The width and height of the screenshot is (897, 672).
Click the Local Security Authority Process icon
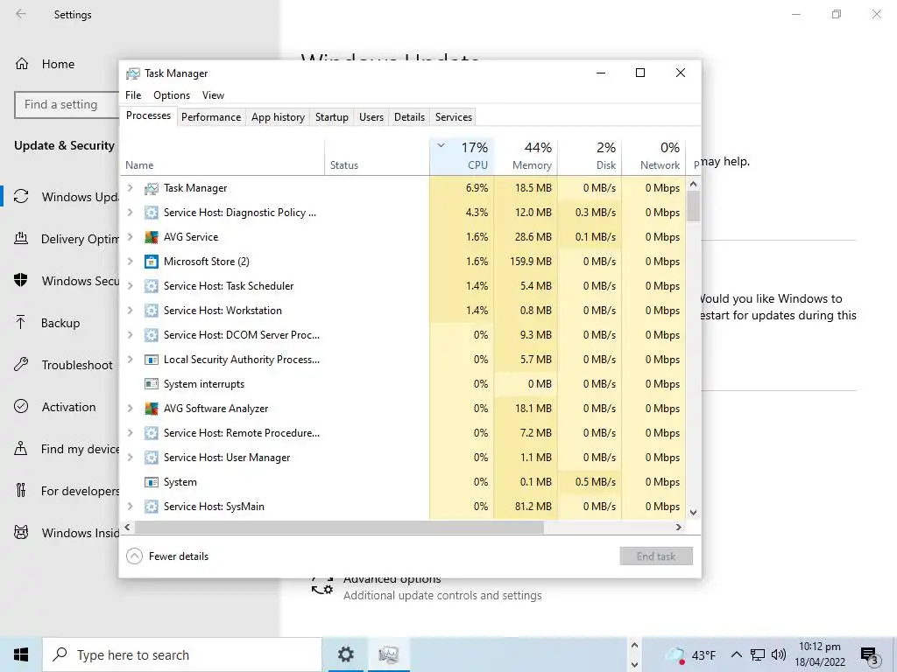point(151,360)
